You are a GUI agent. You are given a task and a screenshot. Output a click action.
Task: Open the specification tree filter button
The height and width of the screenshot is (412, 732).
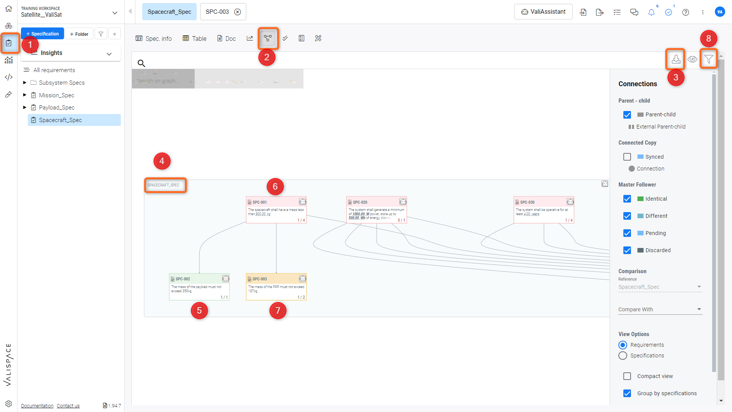tap(101, 34)
